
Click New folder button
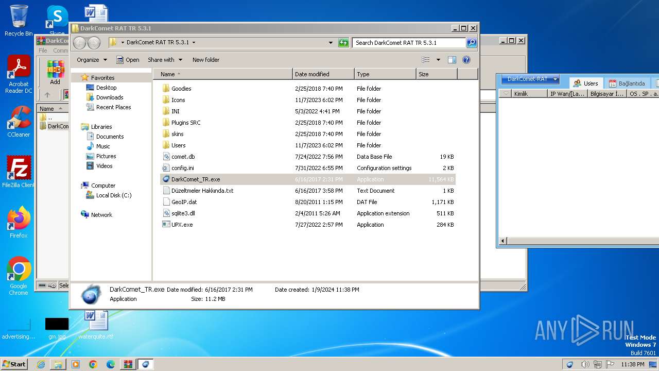coord(206,60)
